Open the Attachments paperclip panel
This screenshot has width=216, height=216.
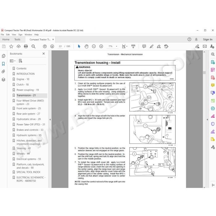point(3,72)
